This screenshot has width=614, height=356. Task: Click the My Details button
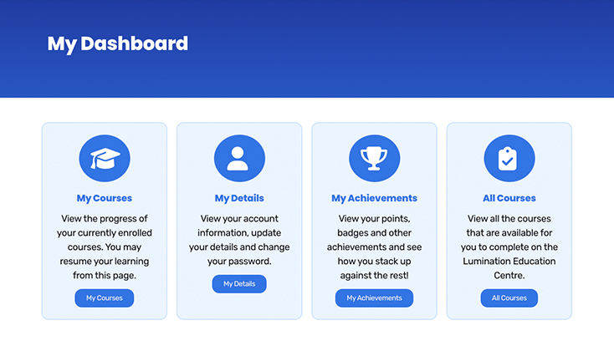(239, 284)
